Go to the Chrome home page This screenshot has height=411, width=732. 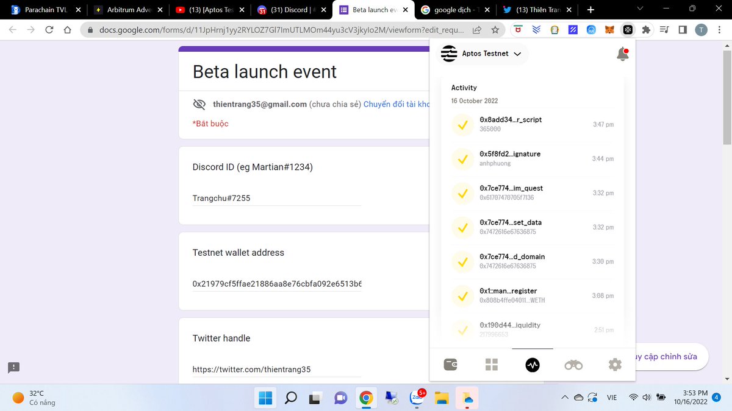point(68,29)
